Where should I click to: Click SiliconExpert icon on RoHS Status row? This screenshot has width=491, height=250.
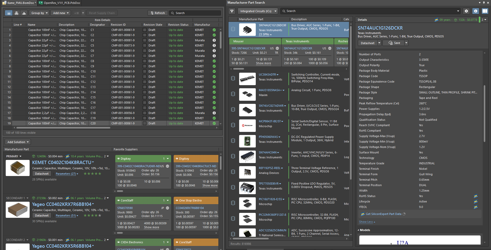click(476, 196)
